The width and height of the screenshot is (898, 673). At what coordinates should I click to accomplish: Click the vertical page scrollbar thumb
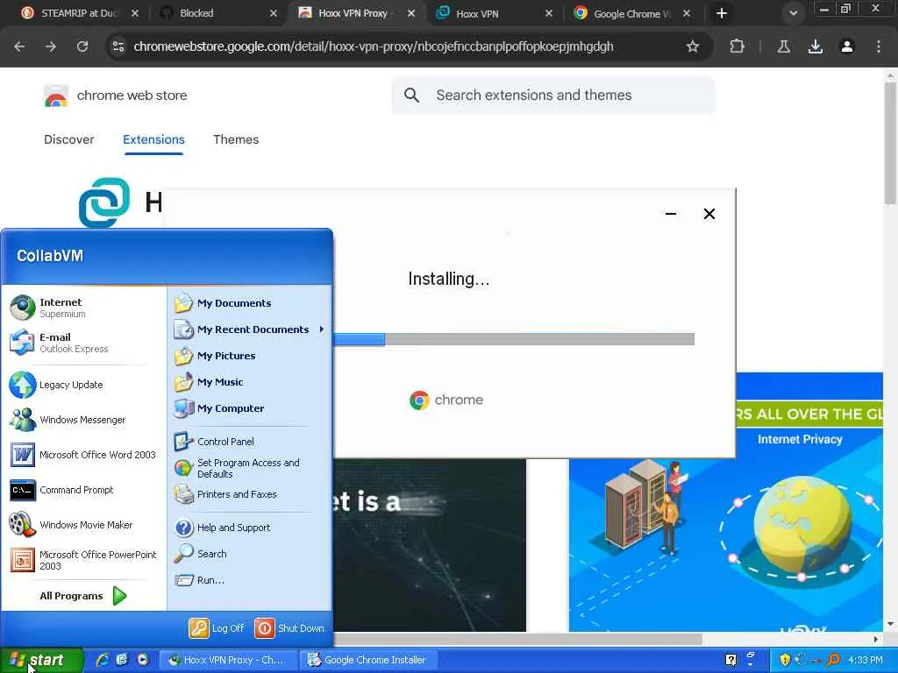tap(891, 143)
